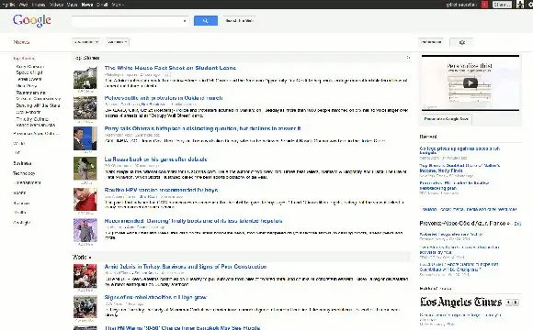Click the White House story thumbnail
Viewport: 533px width, 330px height.
tap(85, 78)
